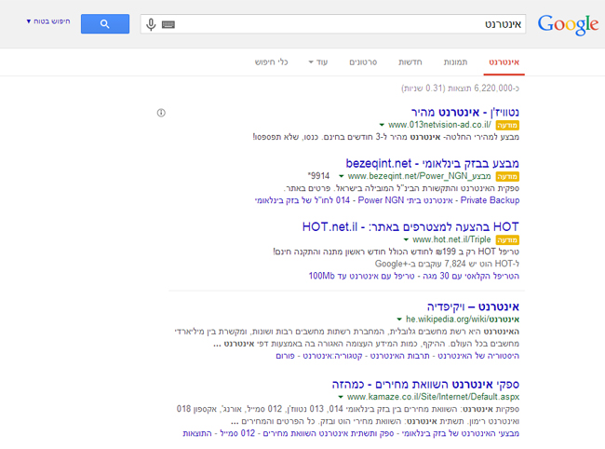Switch to the סרטונים (Videos) tab
This screenshot has height=449, width=605.
(x=363, y=62)
